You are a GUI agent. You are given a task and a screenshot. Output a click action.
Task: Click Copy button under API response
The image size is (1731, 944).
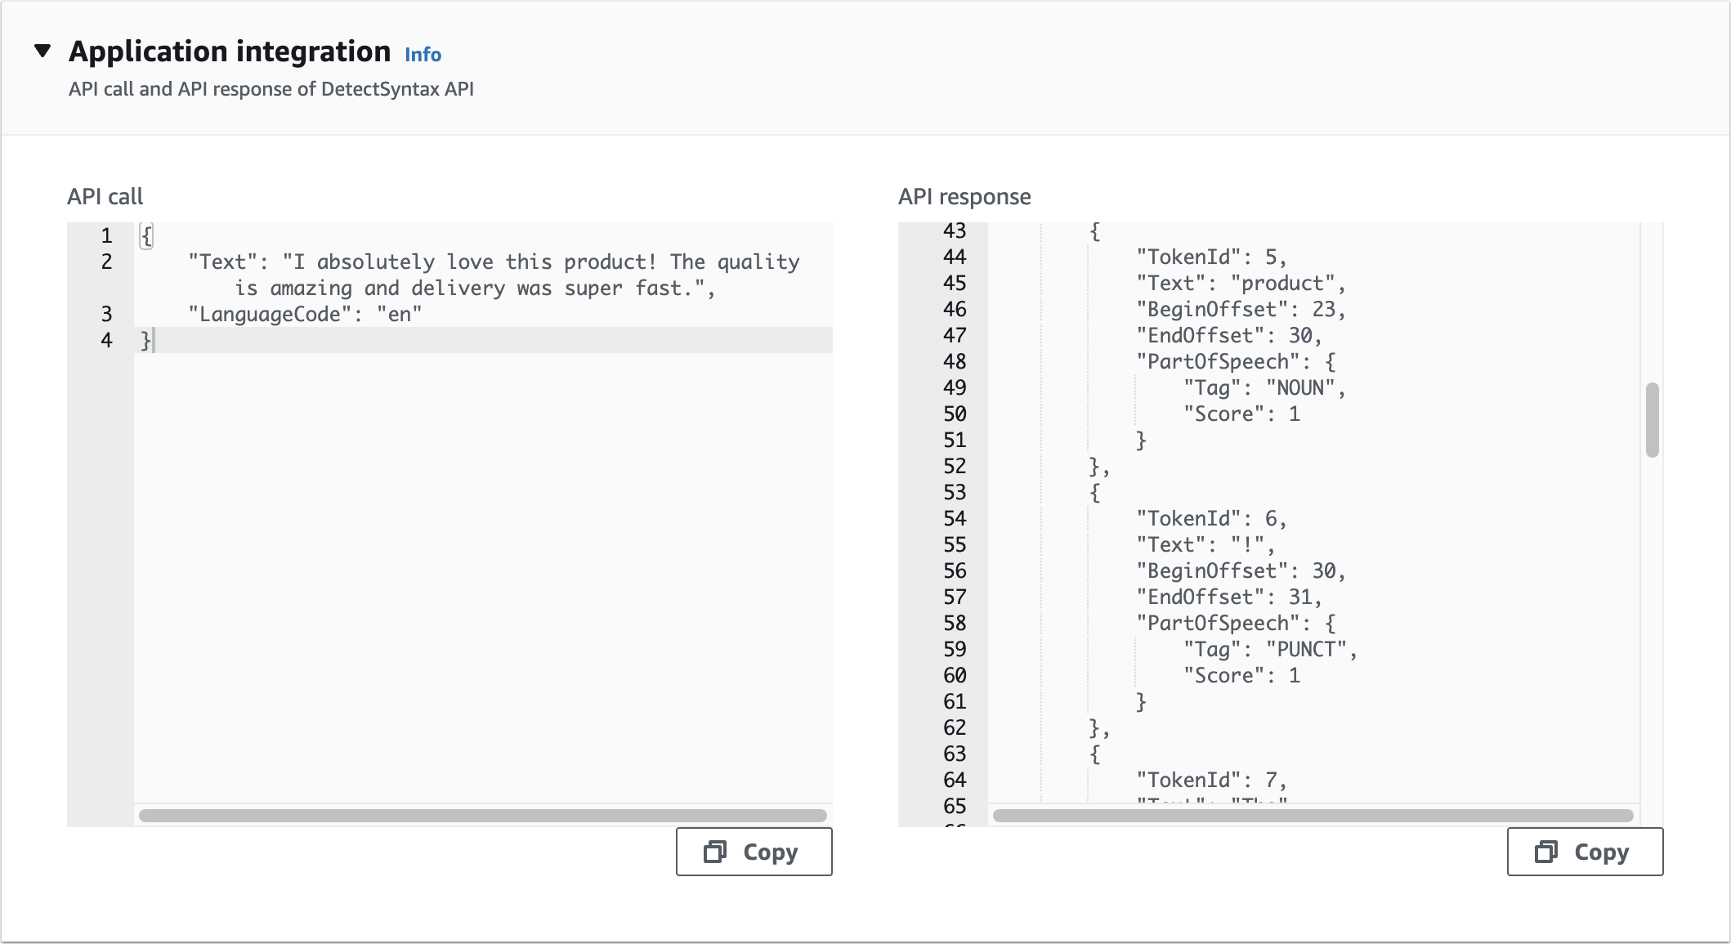[x=1585, y=852]
